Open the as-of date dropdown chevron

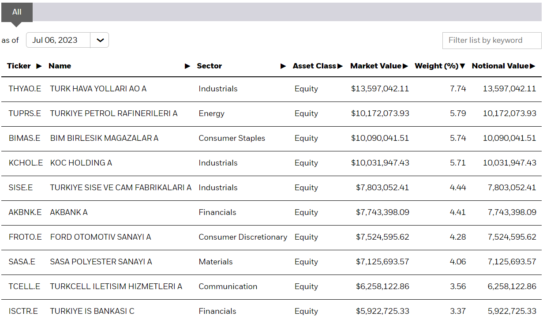pyautogui.click(x=100, y=40)
